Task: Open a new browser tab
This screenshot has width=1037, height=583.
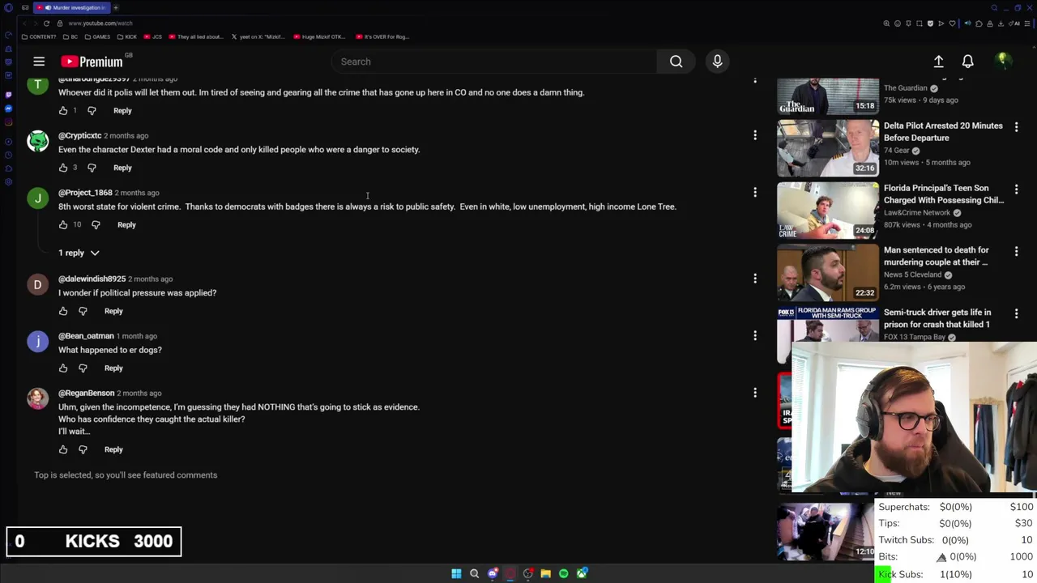Action: coord(116,7)
